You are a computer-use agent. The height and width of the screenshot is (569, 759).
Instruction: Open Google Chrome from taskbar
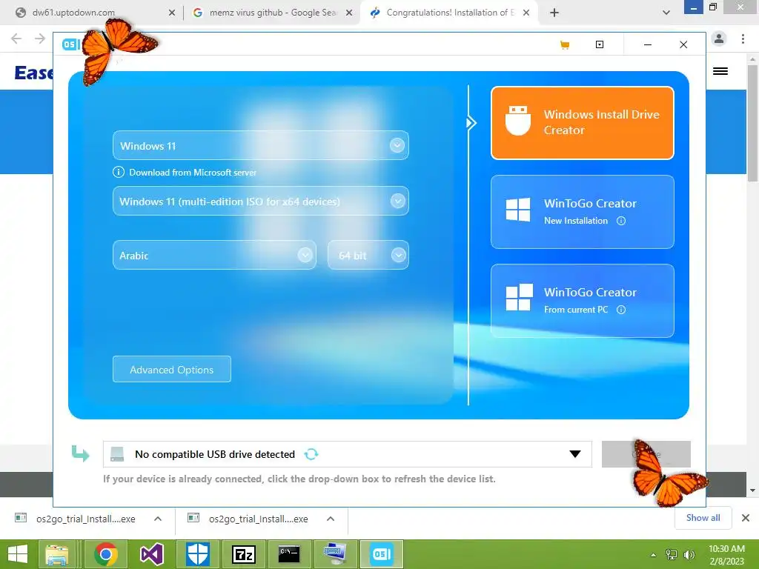[x=106, y=554]
